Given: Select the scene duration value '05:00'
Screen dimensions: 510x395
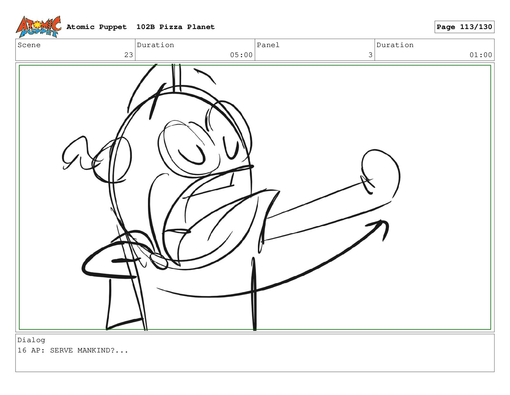Looking at the screenshot, I should [241, 55].
